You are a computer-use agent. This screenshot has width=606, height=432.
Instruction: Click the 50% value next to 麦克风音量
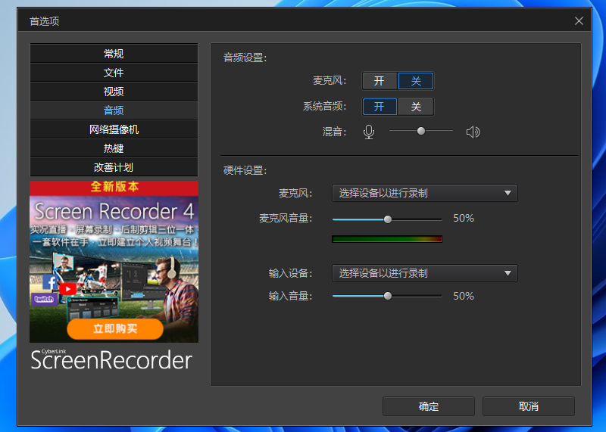(x=464, y=218)
